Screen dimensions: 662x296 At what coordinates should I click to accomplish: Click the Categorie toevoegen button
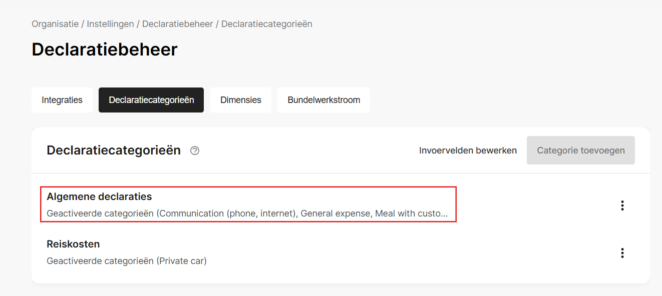click(x=581, y=150)
